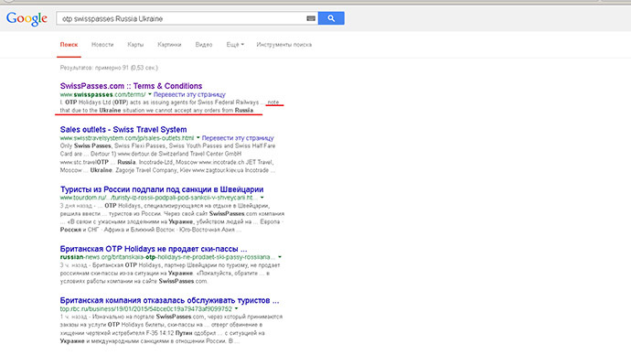The width and height of the screenshot is (631, 355).
Task: Switch to the Видео tab
Action: [x=204, y=45]
